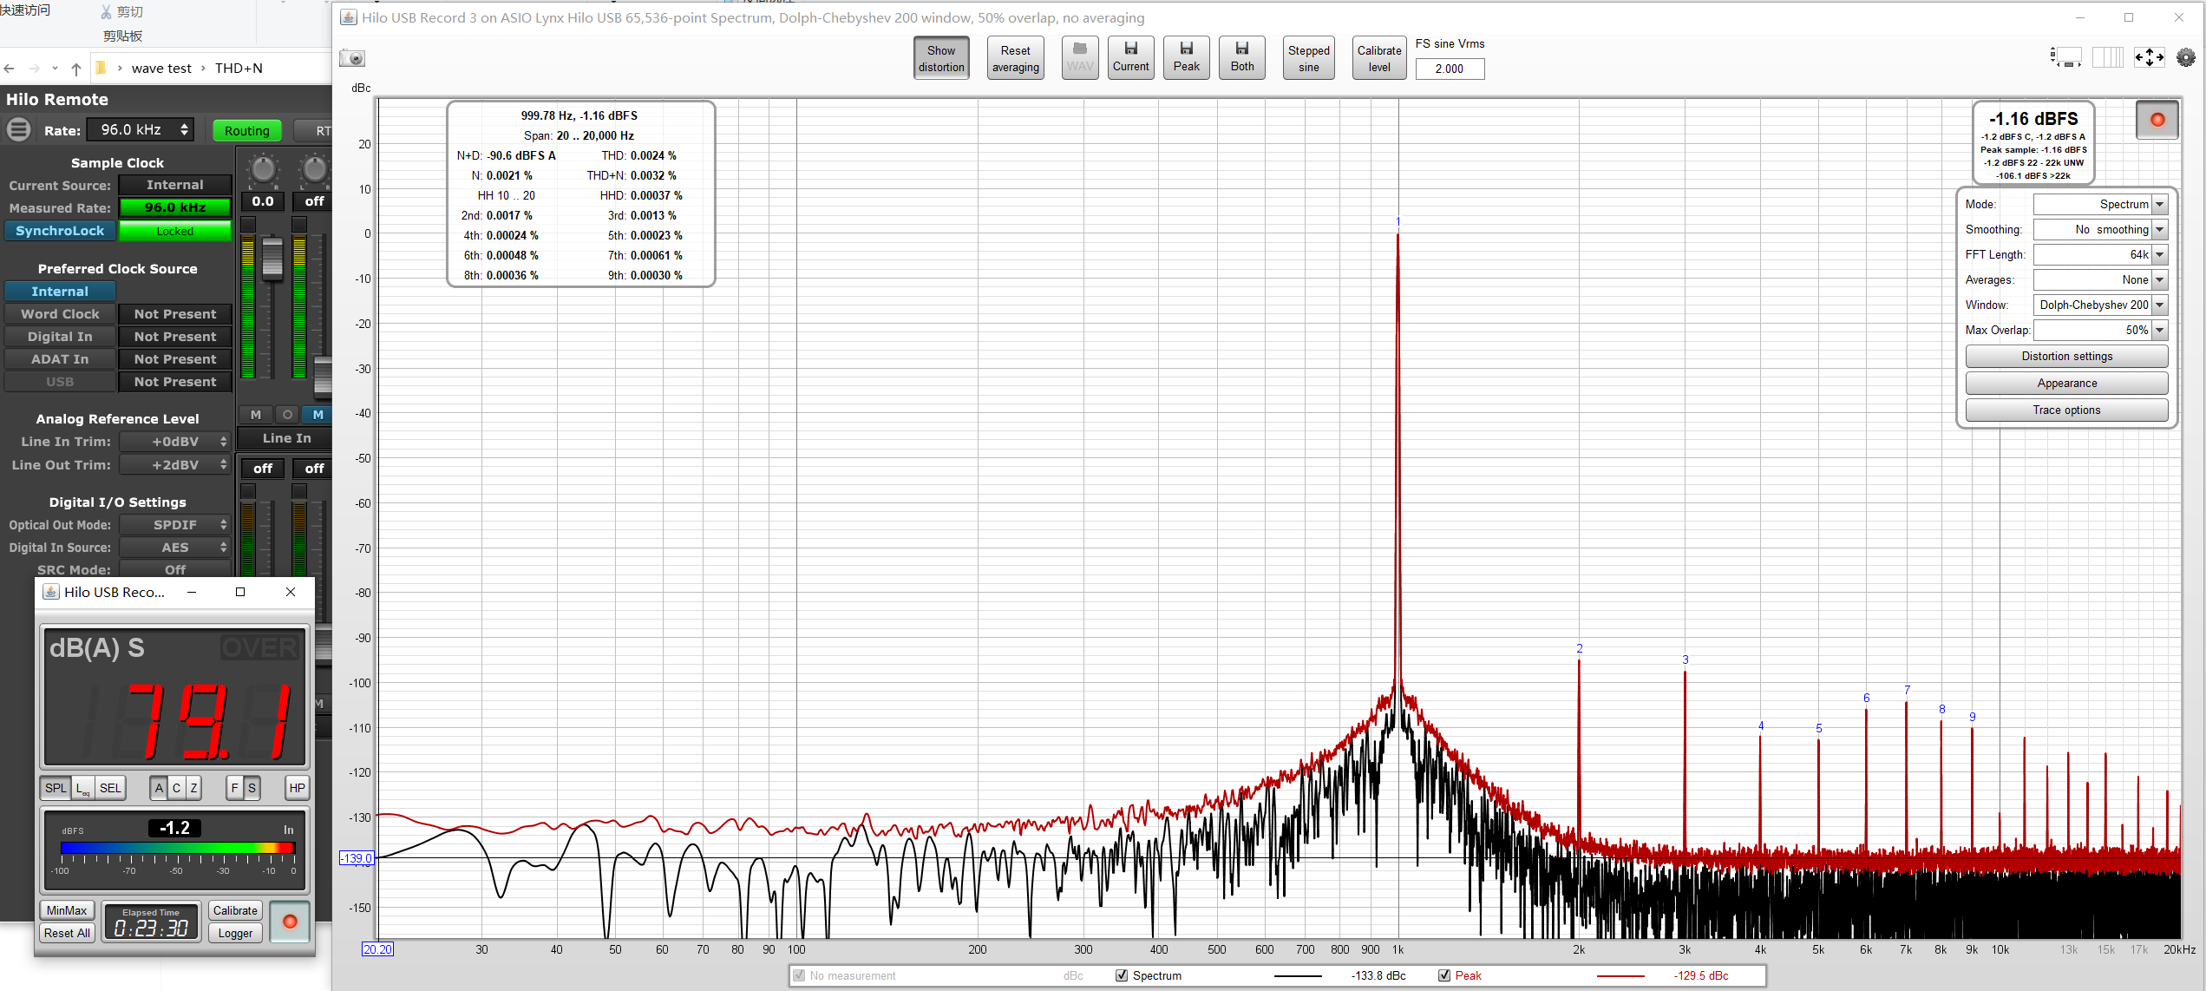2206x991 pixels.
Task: Open the Hilo Remote hamburger menu
Action: click(18, 130)
